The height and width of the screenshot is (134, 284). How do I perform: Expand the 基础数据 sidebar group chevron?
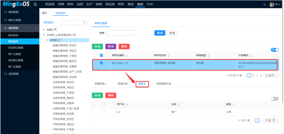(x=36, y=12)
